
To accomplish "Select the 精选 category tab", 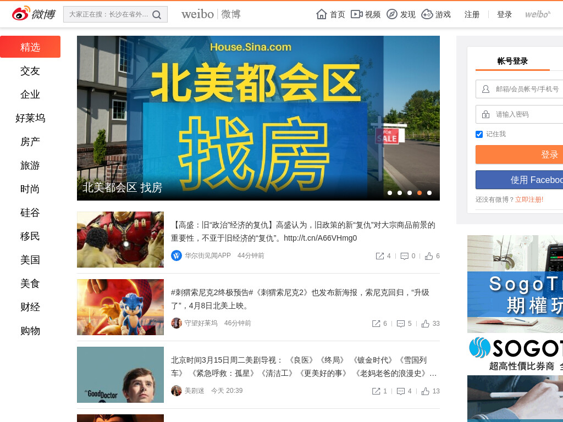I will [x=30, y=47].
